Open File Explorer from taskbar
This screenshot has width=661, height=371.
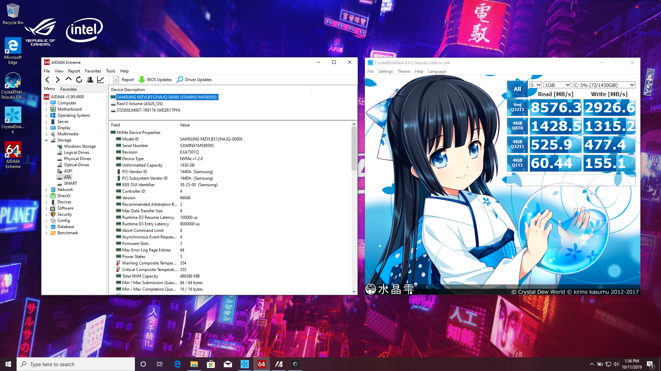click(194, 364)
